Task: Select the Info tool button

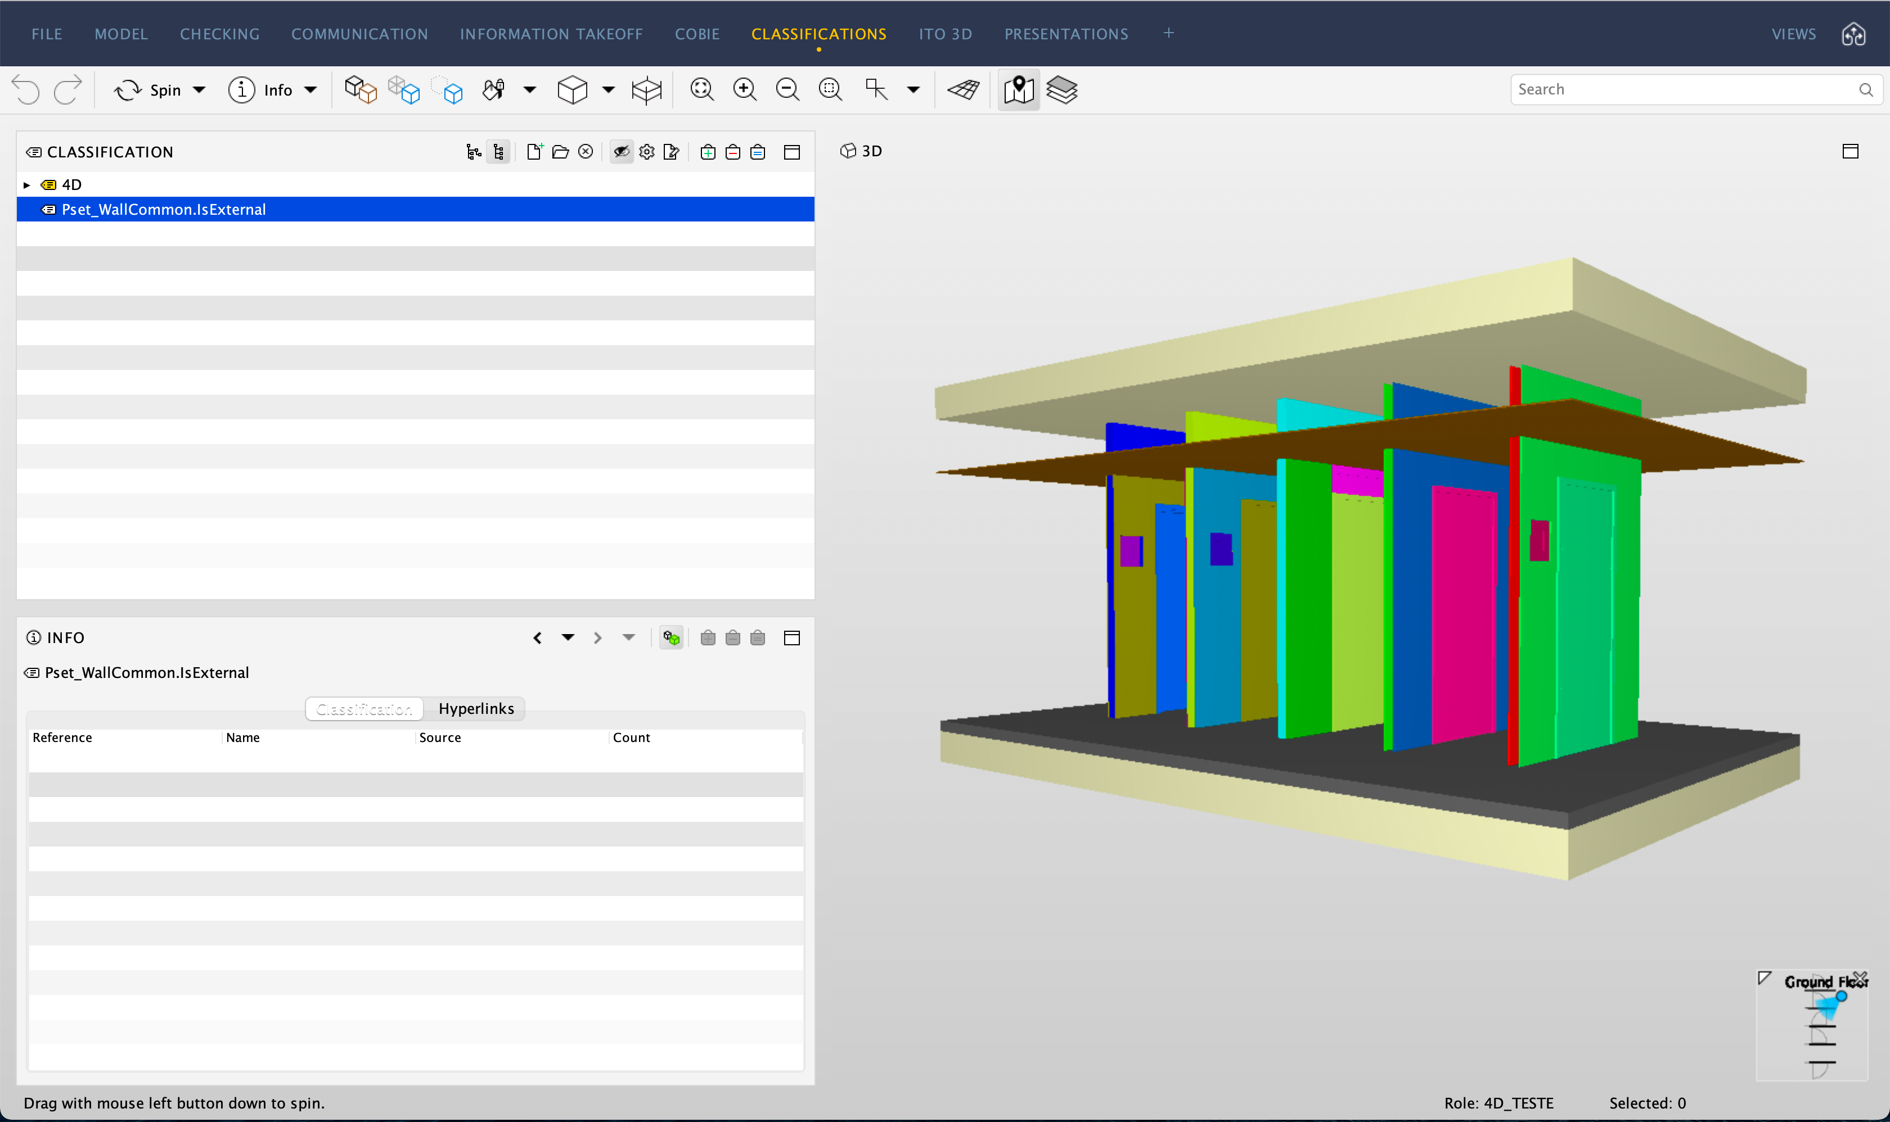Action: tap(260, 90)
